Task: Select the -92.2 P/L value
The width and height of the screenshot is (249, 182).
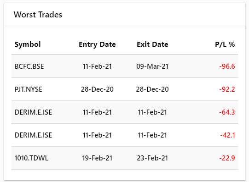Action: pyautogui.click(x=227, y=89)
